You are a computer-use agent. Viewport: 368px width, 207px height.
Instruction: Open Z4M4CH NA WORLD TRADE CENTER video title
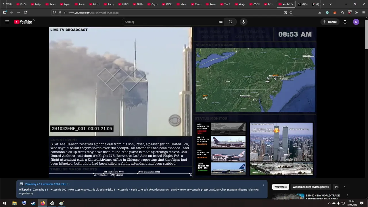323,197
